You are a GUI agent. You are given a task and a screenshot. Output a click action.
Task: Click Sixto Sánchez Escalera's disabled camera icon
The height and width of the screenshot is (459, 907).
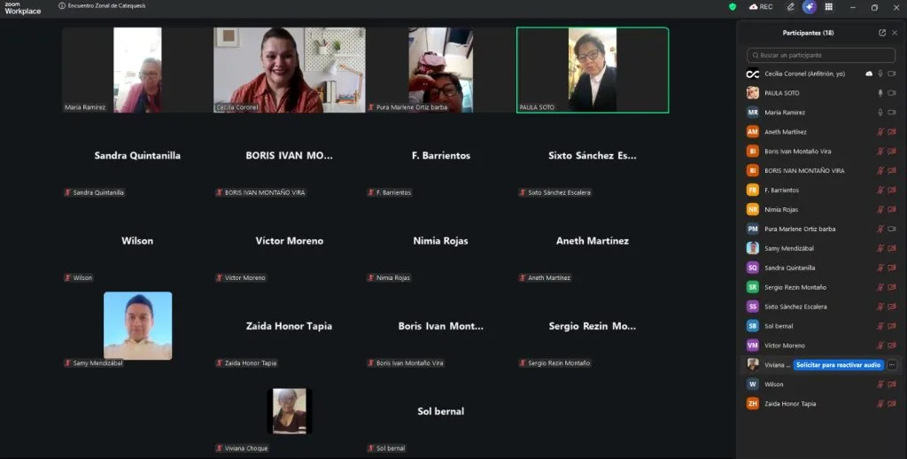(x=892, y=307)
